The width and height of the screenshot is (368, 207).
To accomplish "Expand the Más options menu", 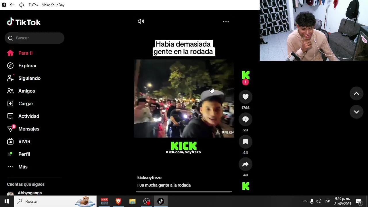I will [x=23, y=167].
